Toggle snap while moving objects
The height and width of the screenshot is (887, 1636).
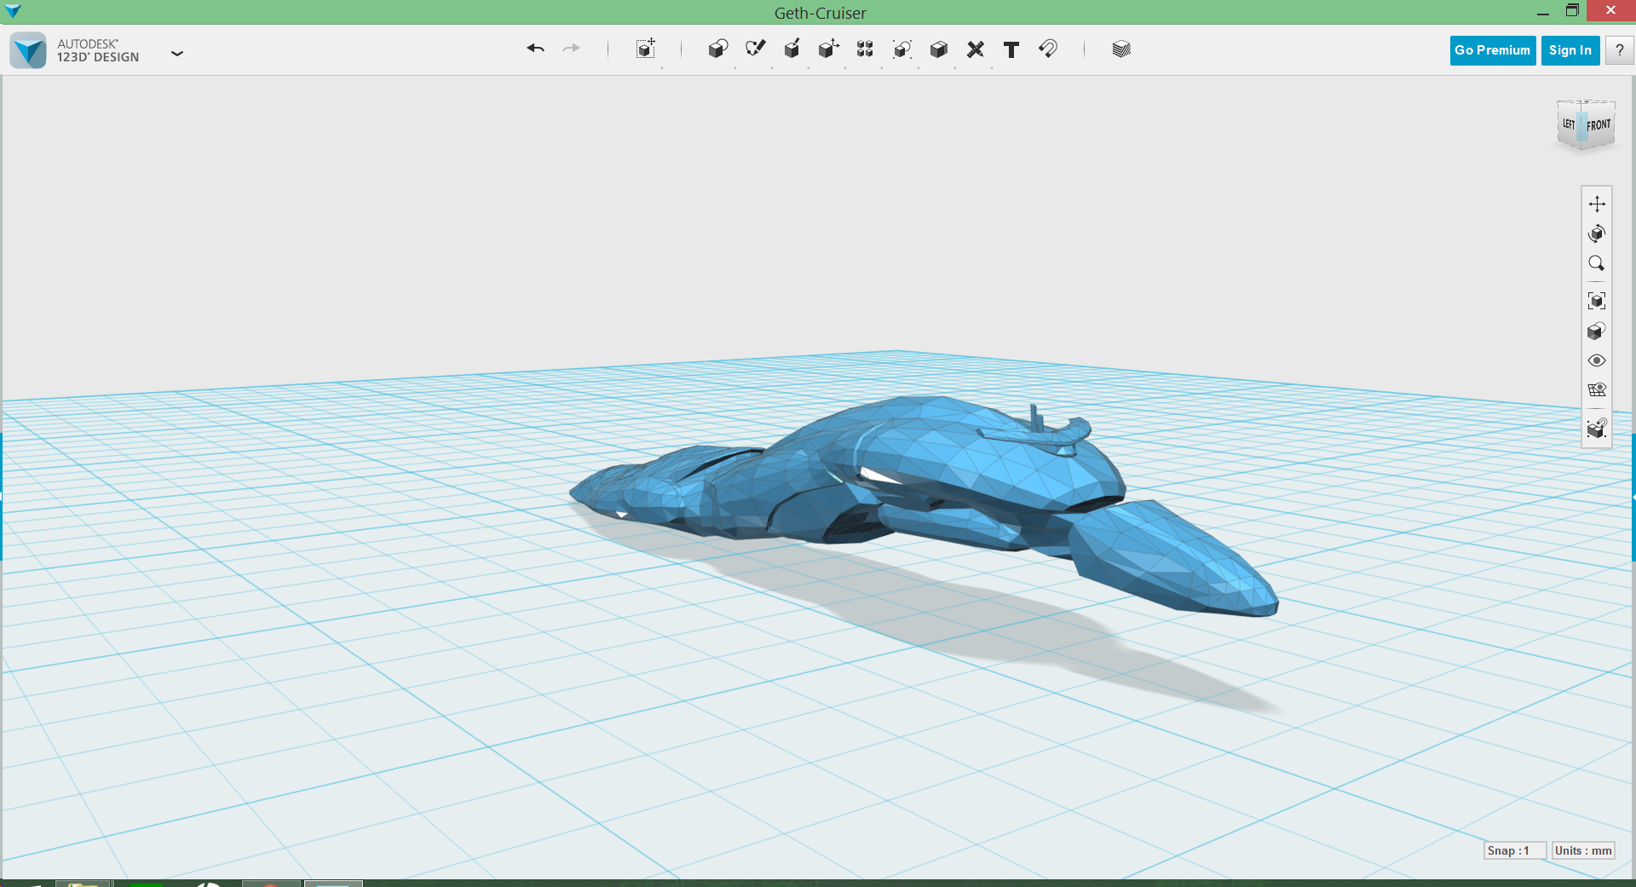tap(1597, 428)
